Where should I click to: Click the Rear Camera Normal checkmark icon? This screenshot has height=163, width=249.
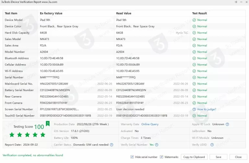(x=194, y=97)
